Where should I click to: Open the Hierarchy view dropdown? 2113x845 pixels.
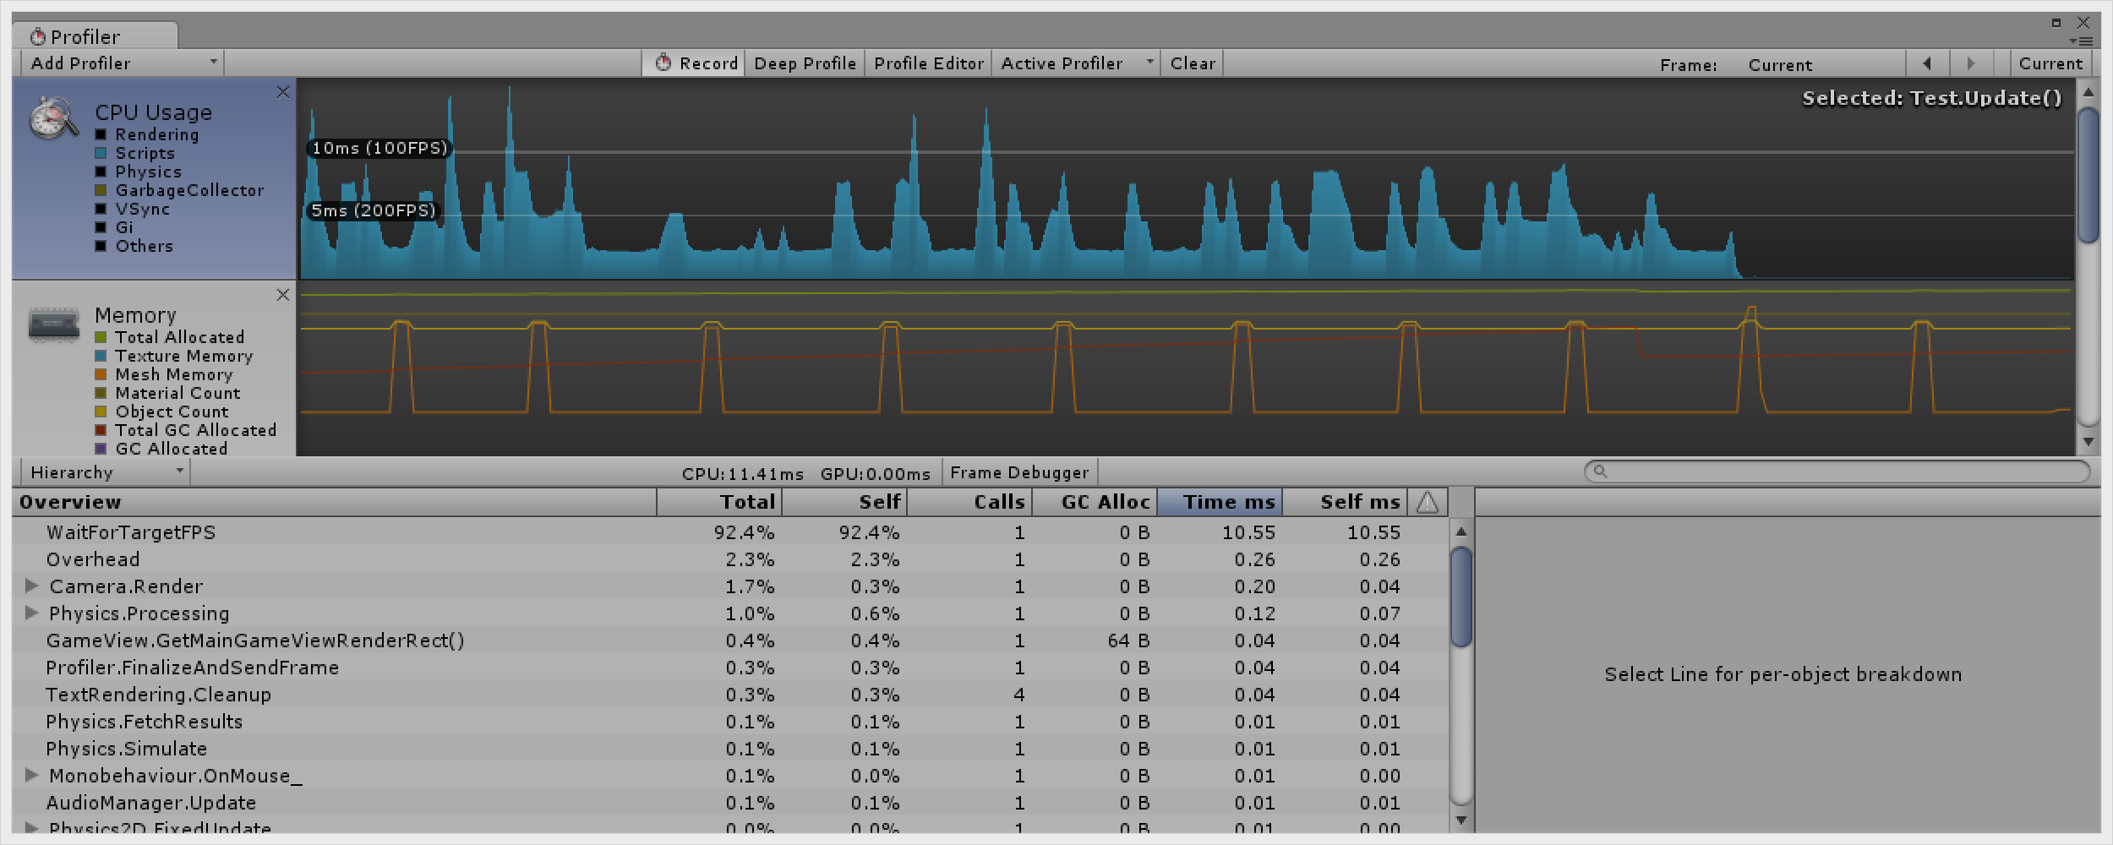coord(105,472)
